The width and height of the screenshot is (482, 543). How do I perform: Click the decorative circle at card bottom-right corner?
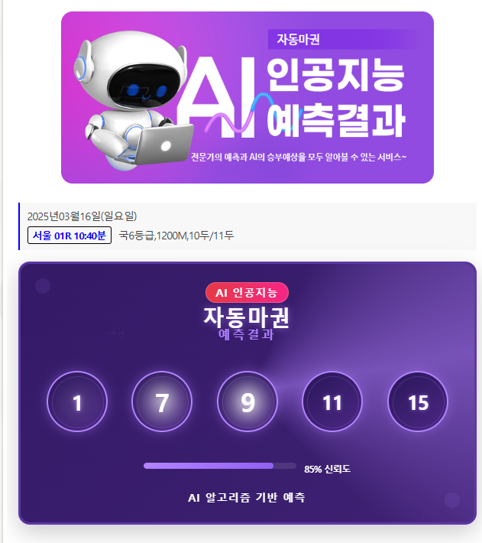452,500
